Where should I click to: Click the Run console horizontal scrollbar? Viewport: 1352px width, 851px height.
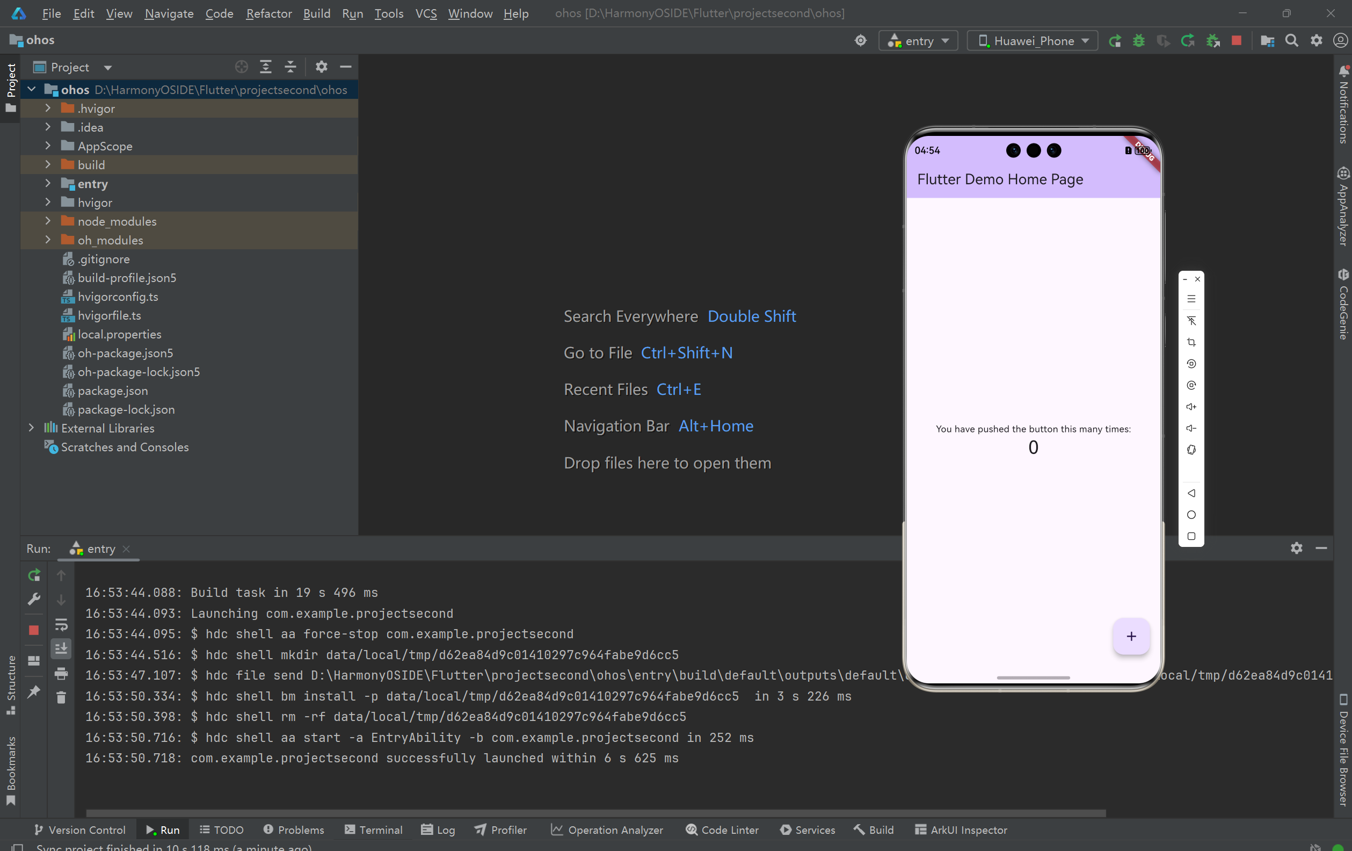tap(595, 813)
